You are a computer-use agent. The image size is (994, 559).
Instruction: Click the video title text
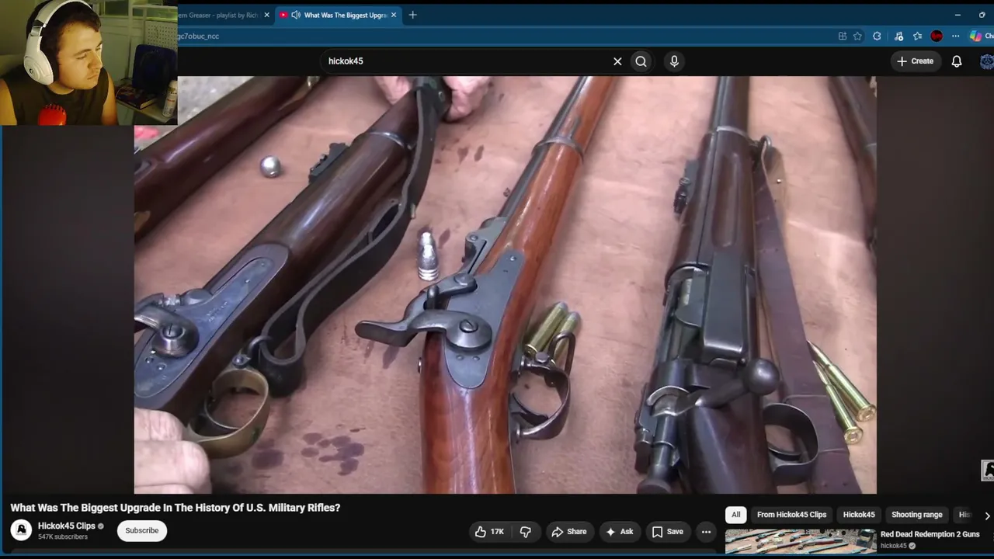tap(176, 508)
